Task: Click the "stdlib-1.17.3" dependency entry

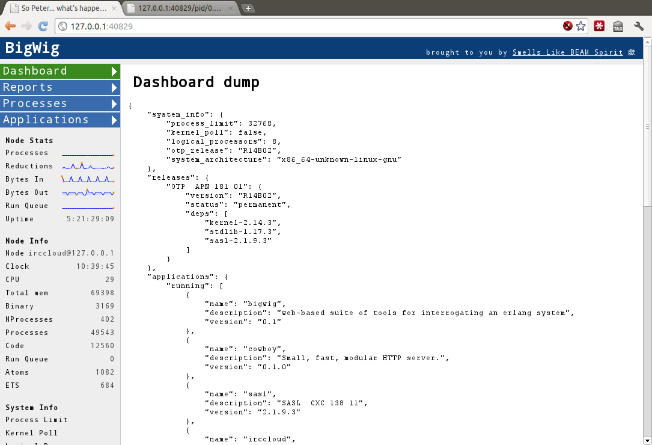Action: (x=243, y=232)
